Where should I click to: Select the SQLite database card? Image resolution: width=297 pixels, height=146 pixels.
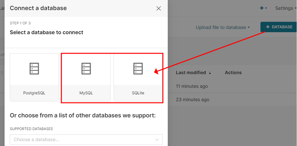pyautogui.click(x=138, y=77)
